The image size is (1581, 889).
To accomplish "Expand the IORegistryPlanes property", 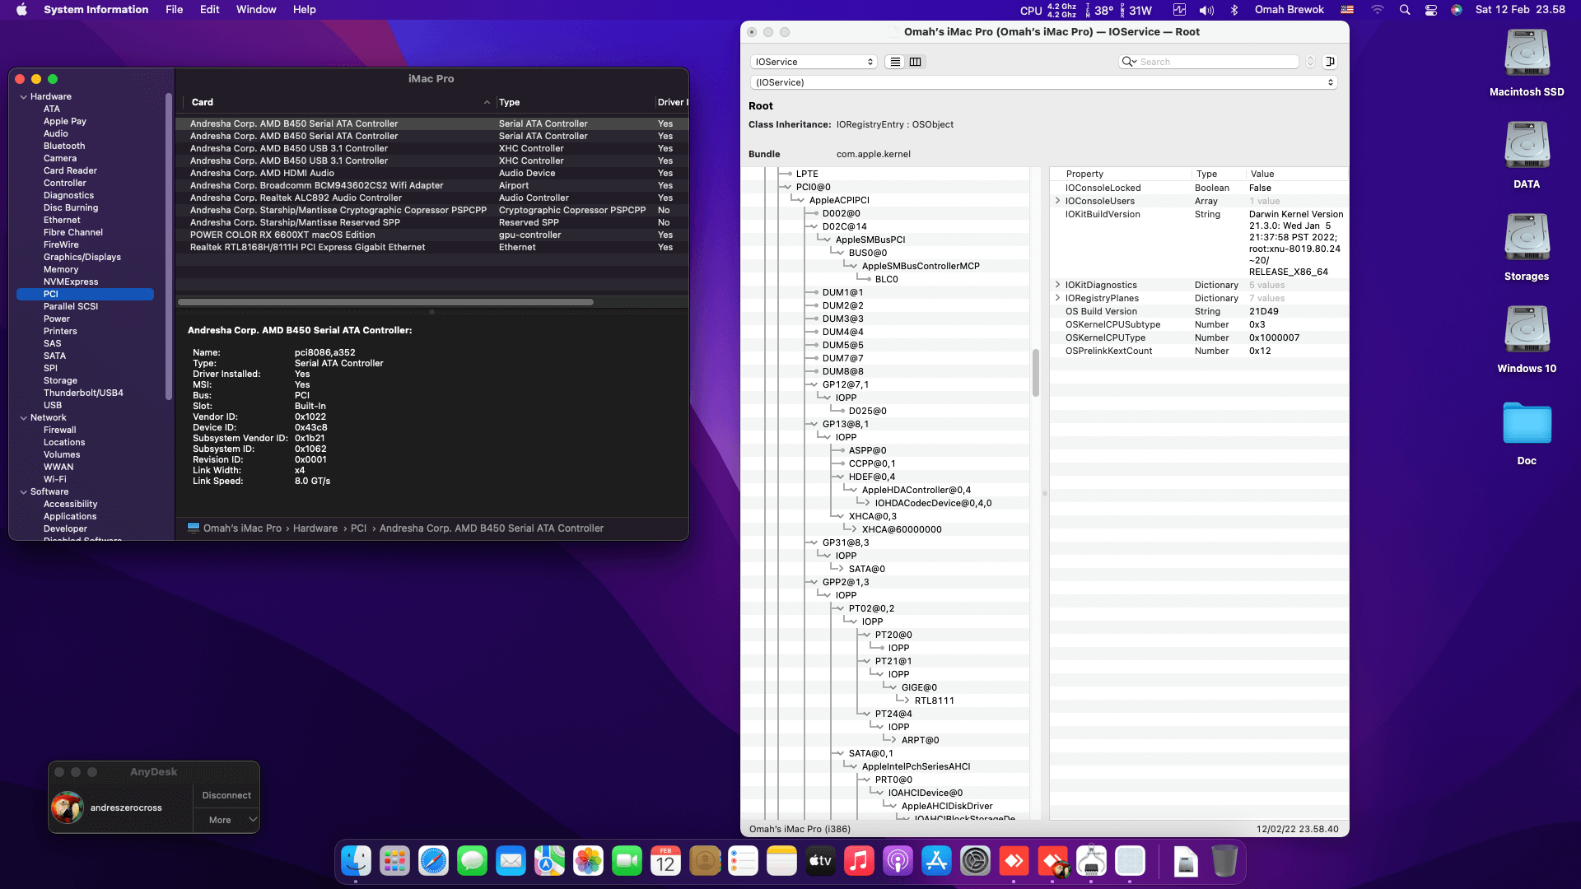I will [x=1057, y=298].
